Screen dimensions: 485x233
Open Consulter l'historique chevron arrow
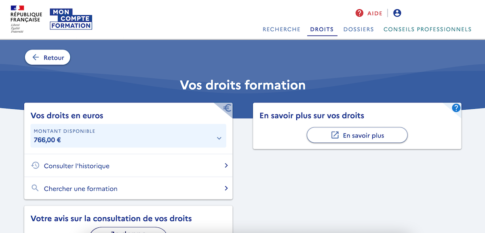[x=226, y=166]
